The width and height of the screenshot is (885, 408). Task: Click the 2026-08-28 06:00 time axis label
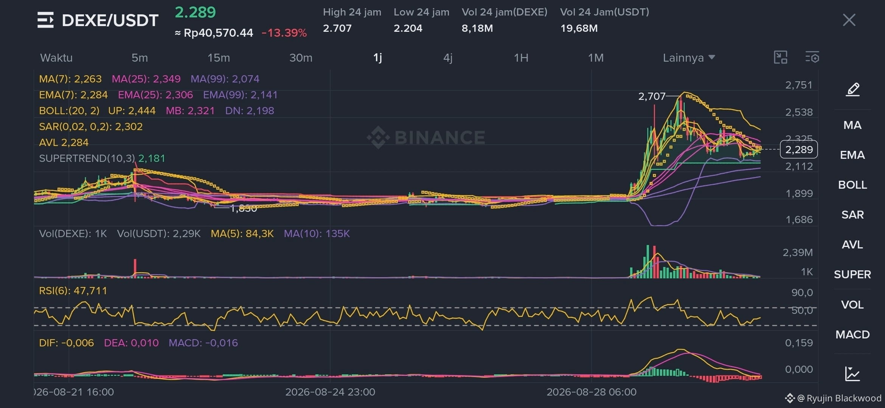coord(592,392)
